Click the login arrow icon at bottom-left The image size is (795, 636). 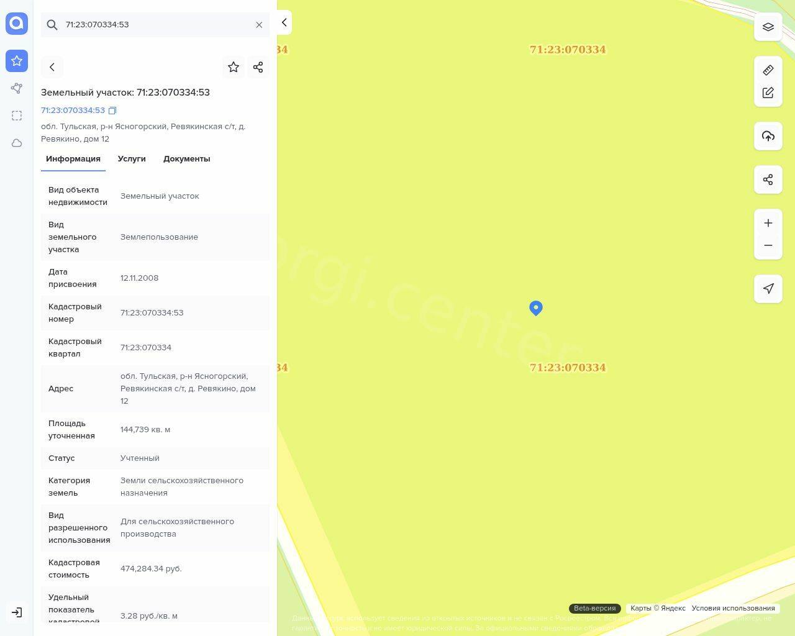[17, 612]
